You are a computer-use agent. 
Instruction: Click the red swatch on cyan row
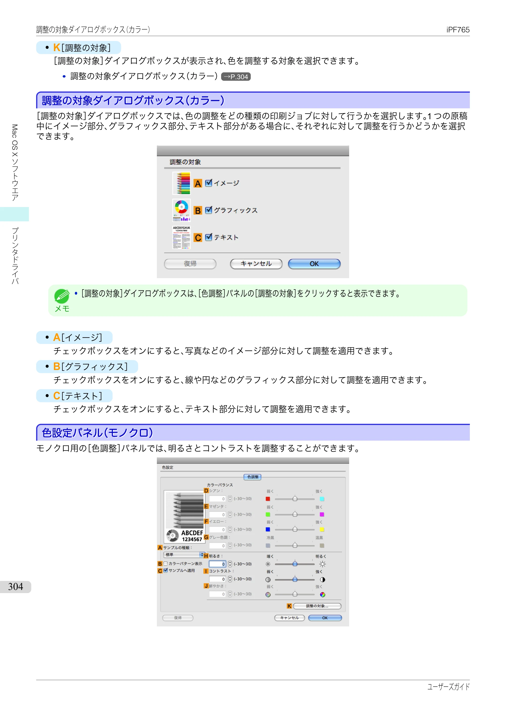tap(268, 499)
